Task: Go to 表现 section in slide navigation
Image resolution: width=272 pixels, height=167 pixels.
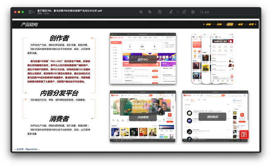Action: click(x=251, y=24)
